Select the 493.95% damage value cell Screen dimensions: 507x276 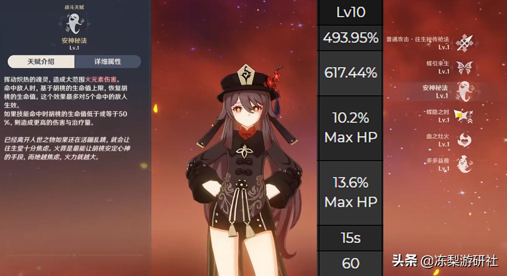(350, 38)
